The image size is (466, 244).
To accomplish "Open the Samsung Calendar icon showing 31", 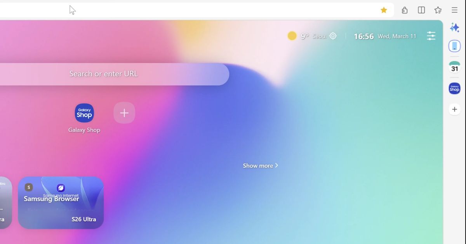I will coord(454,67).
